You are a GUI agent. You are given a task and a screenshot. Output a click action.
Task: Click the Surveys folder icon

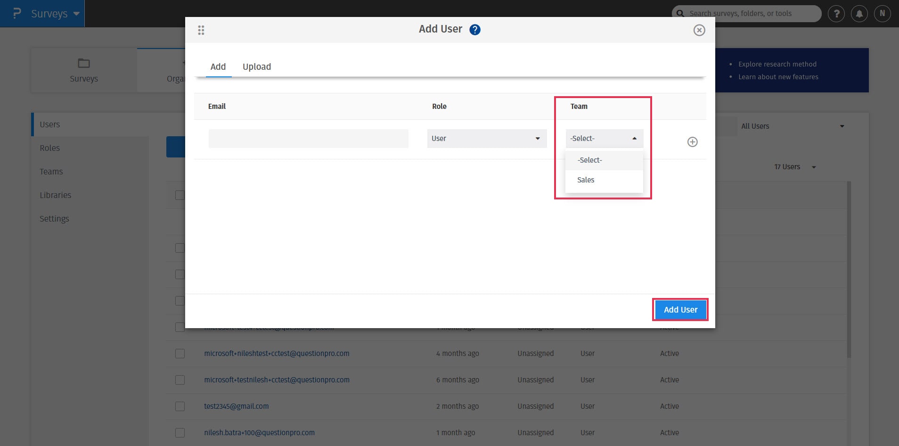[x=84, y=63]
